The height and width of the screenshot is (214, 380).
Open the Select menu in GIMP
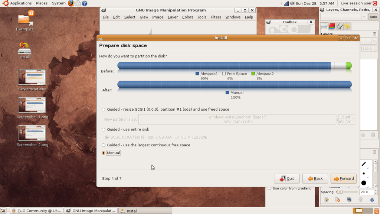[x=130, y=17]
